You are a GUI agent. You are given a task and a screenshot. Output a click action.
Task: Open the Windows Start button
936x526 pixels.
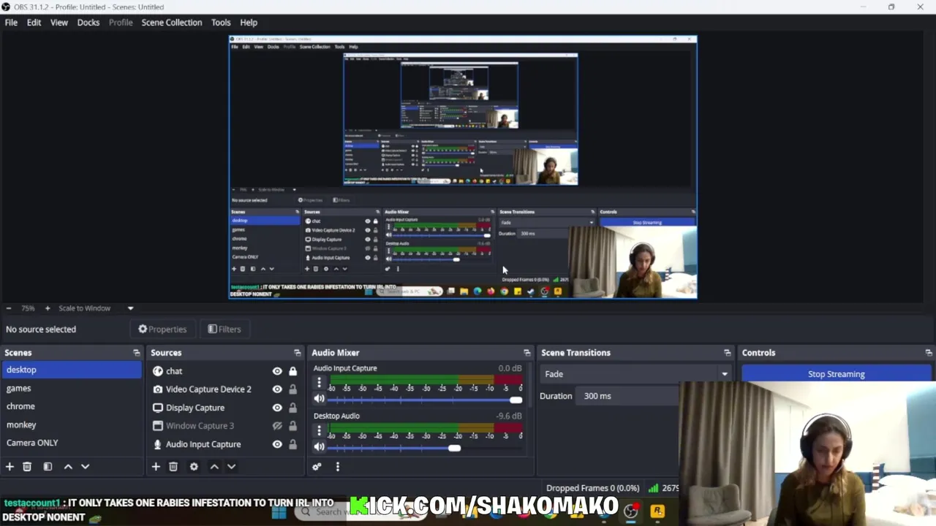tap(279, 511)
